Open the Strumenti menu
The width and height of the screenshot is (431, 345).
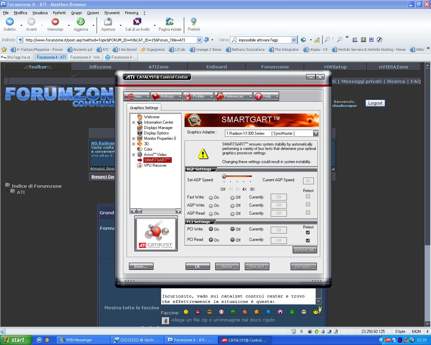pyautogui.click(x=112, y=13)
